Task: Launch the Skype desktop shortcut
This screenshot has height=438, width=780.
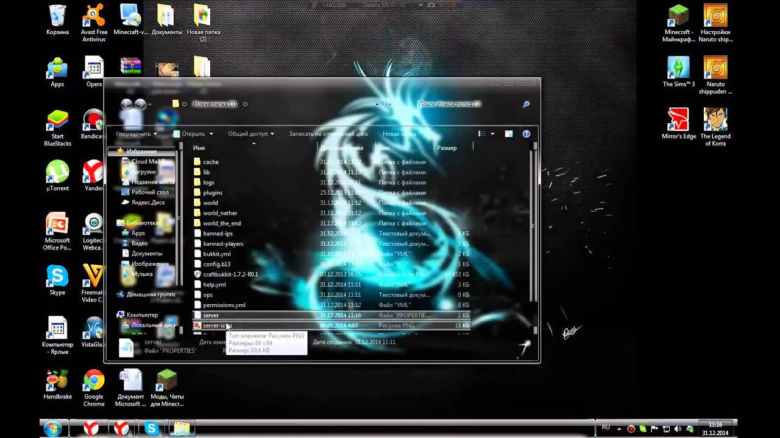Action: point(57,280)
